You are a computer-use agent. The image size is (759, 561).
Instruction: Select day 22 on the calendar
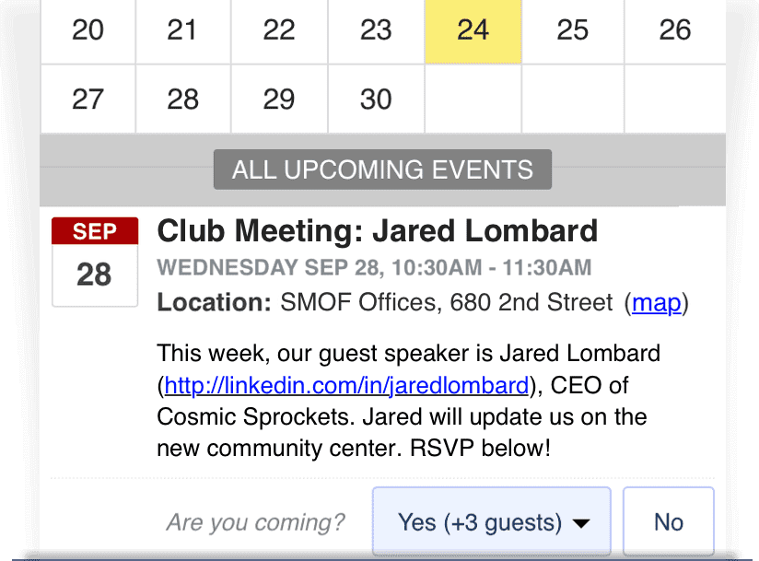[x=278, y=30]
